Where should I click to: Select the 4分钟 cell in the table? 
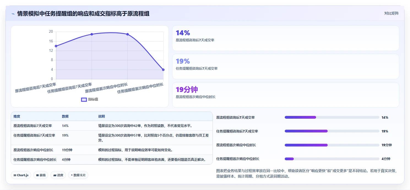(66, 160)
